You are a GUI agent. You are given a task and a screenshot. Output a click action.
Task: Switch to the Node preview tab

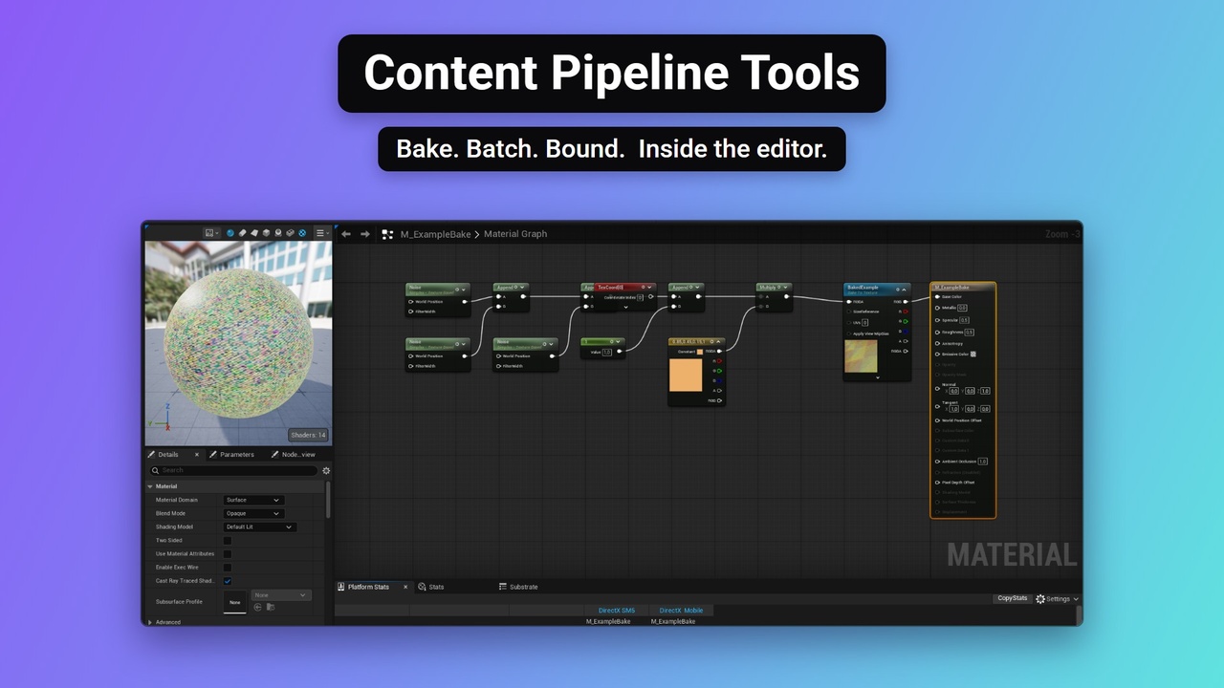pos(293,454)
